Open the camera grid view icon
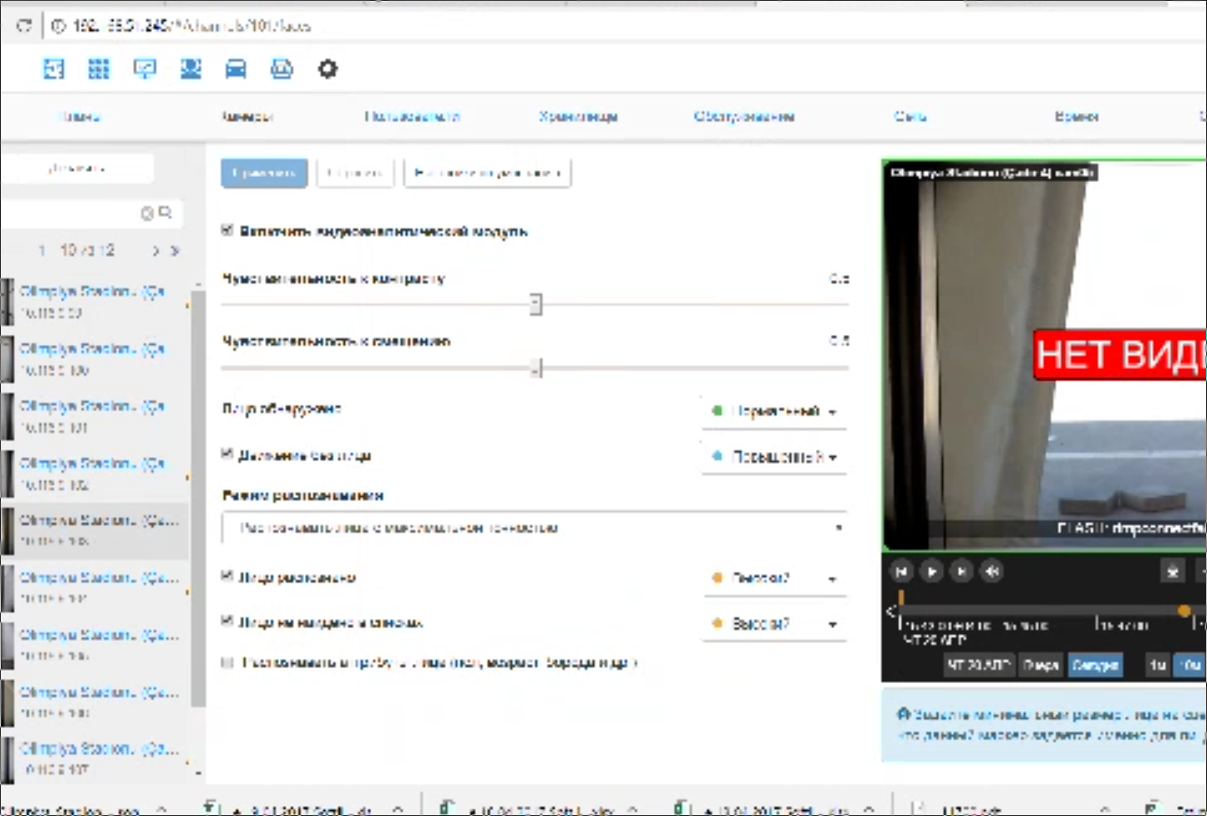Image resolution: width=1207 pixels, height=816 pixels. 99,69
